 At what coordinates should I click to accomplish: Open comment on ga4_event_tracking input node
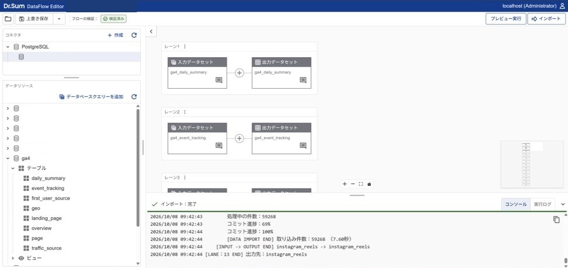(x=219, y=145)
